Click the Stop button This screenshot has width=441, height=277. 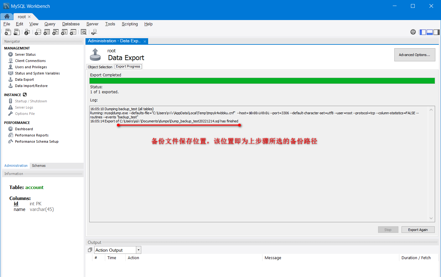coord(388,230)
